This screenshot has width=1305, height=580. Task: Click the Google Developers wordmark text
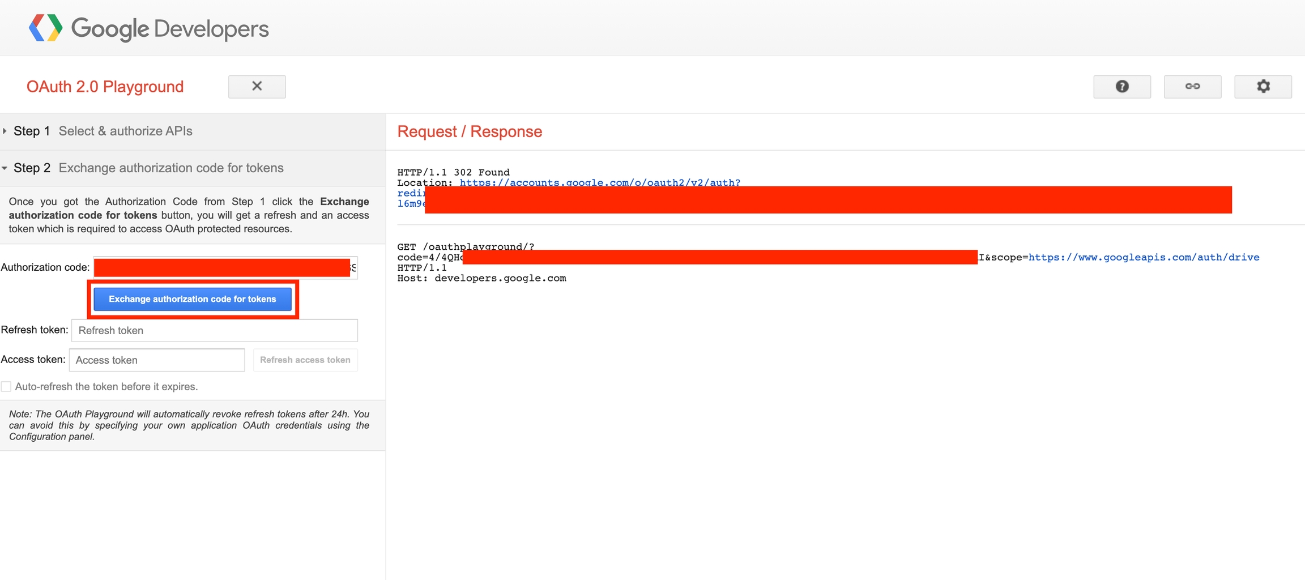(x=170, y=28)
